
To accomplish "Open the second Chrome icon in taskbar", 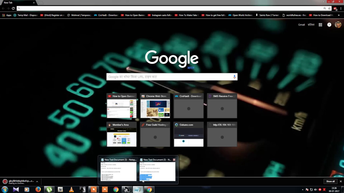I will (149, 190).
